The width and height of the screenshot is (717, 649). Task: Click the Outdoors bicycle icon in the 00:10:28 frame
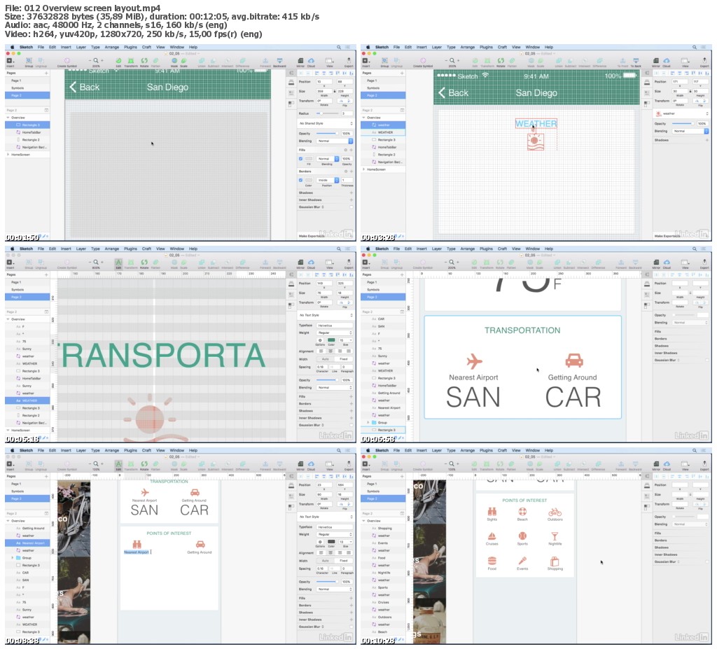coord(555,512)
